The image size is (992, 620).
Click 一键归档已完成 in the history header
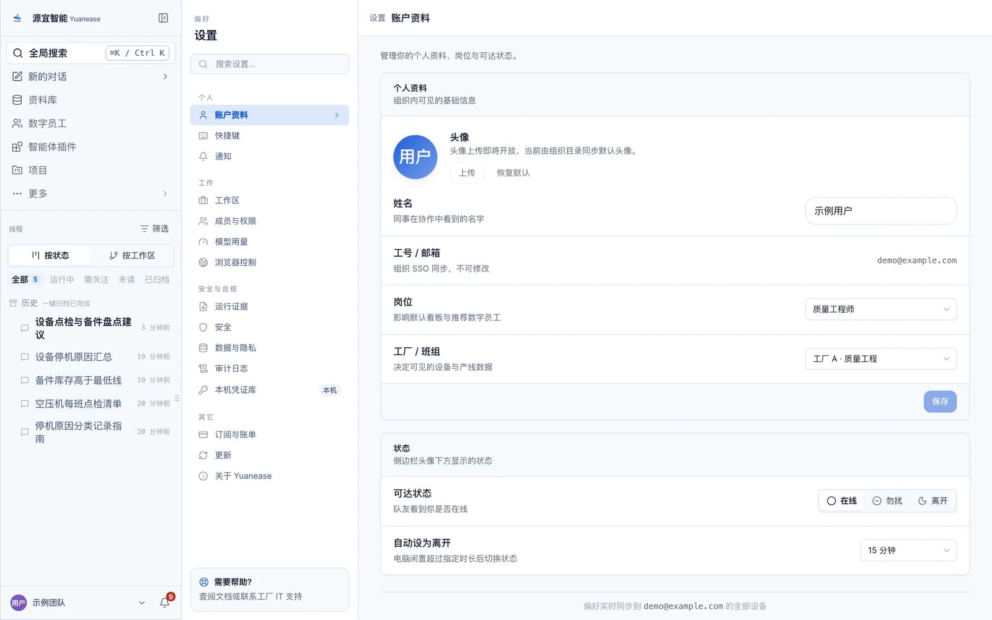[x=66, y=304]
